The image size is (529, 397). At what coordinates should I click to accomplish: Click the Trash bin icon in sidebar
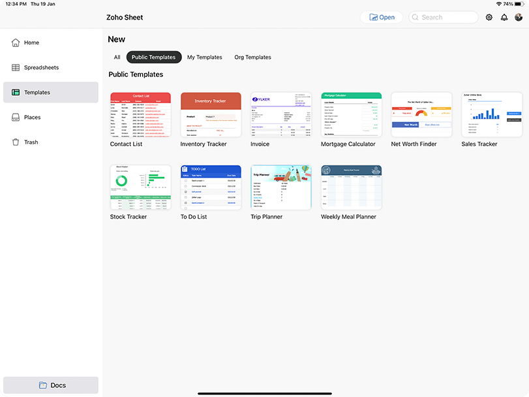(x=16, y=142)
